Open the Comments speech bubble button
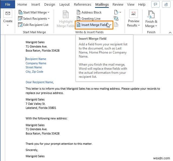The width and height of the screenshot is (173, 161). (155, 4)
